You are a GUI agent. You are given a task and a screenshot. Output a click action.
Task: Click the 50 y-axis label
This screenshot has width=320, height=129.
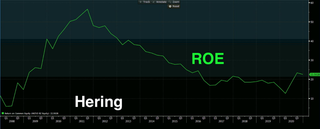coord(312,22)
